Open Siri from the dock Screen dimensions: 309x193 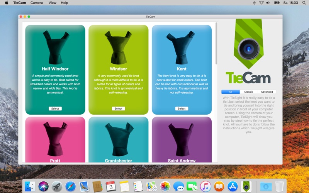[43, 186]
